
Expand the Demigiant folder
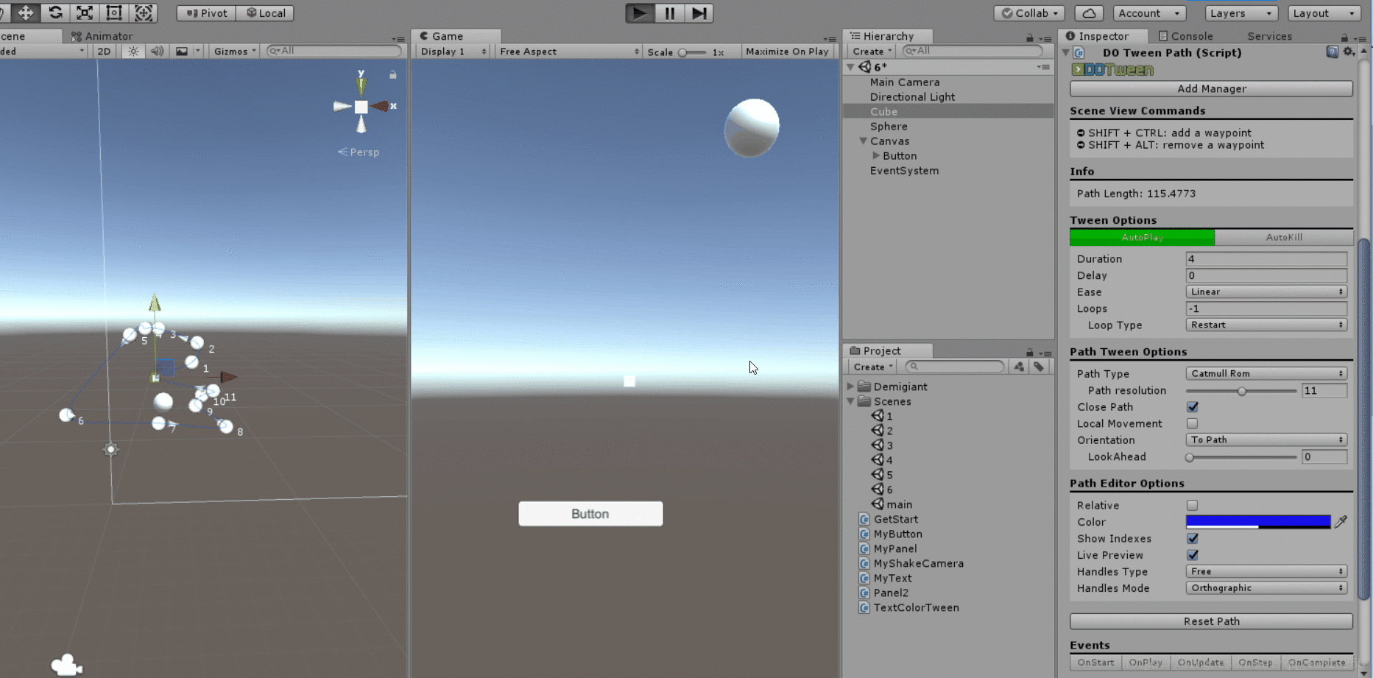tap(851, 386)
